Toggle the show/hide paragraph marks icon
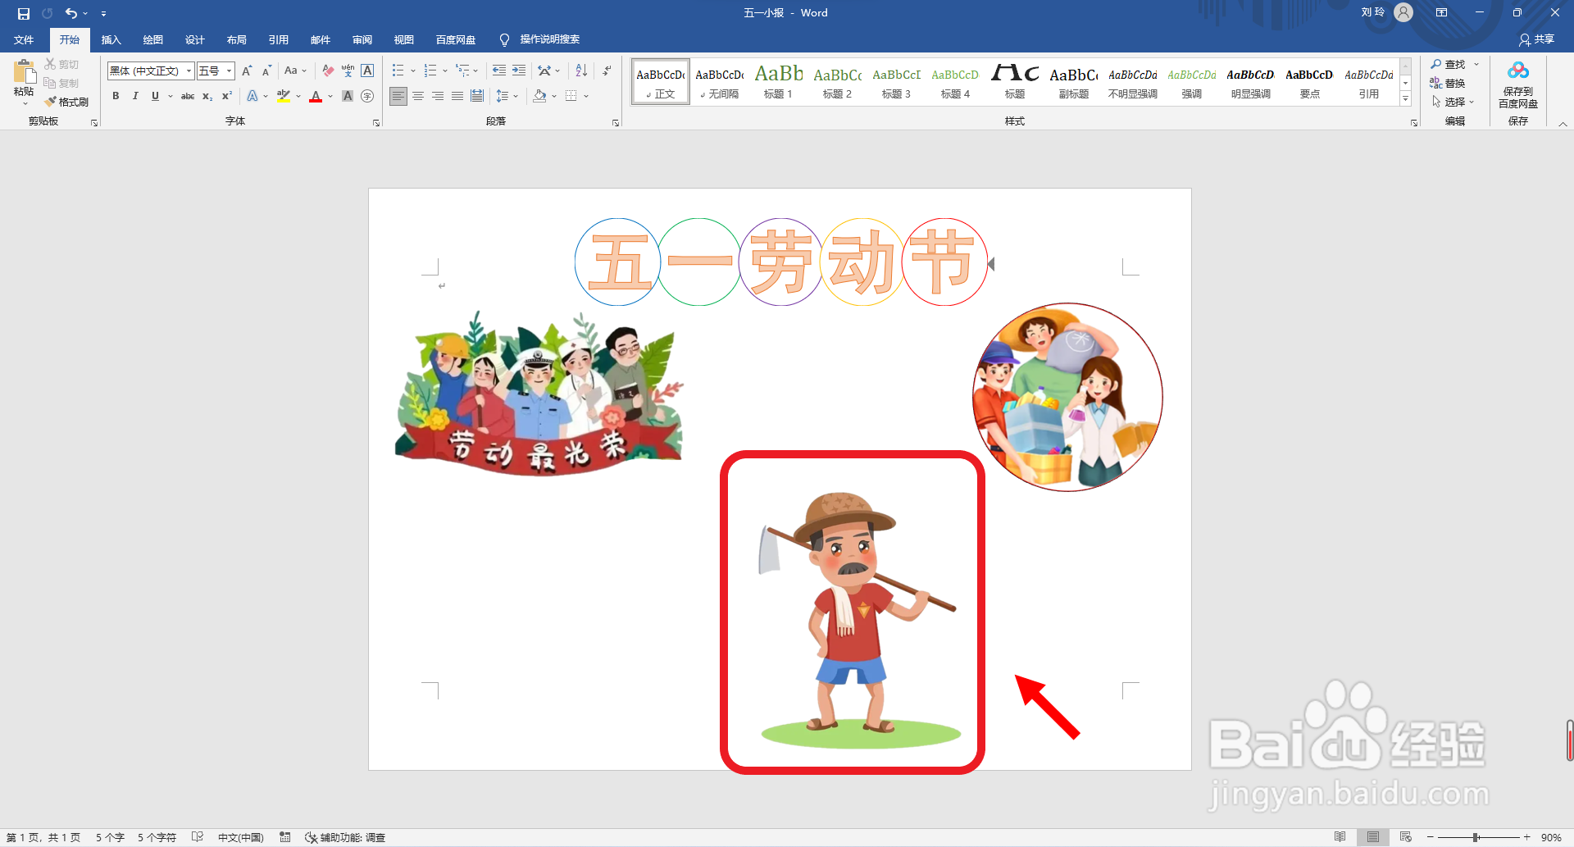The image size is (1574, 847). click(x=605, y=71)
